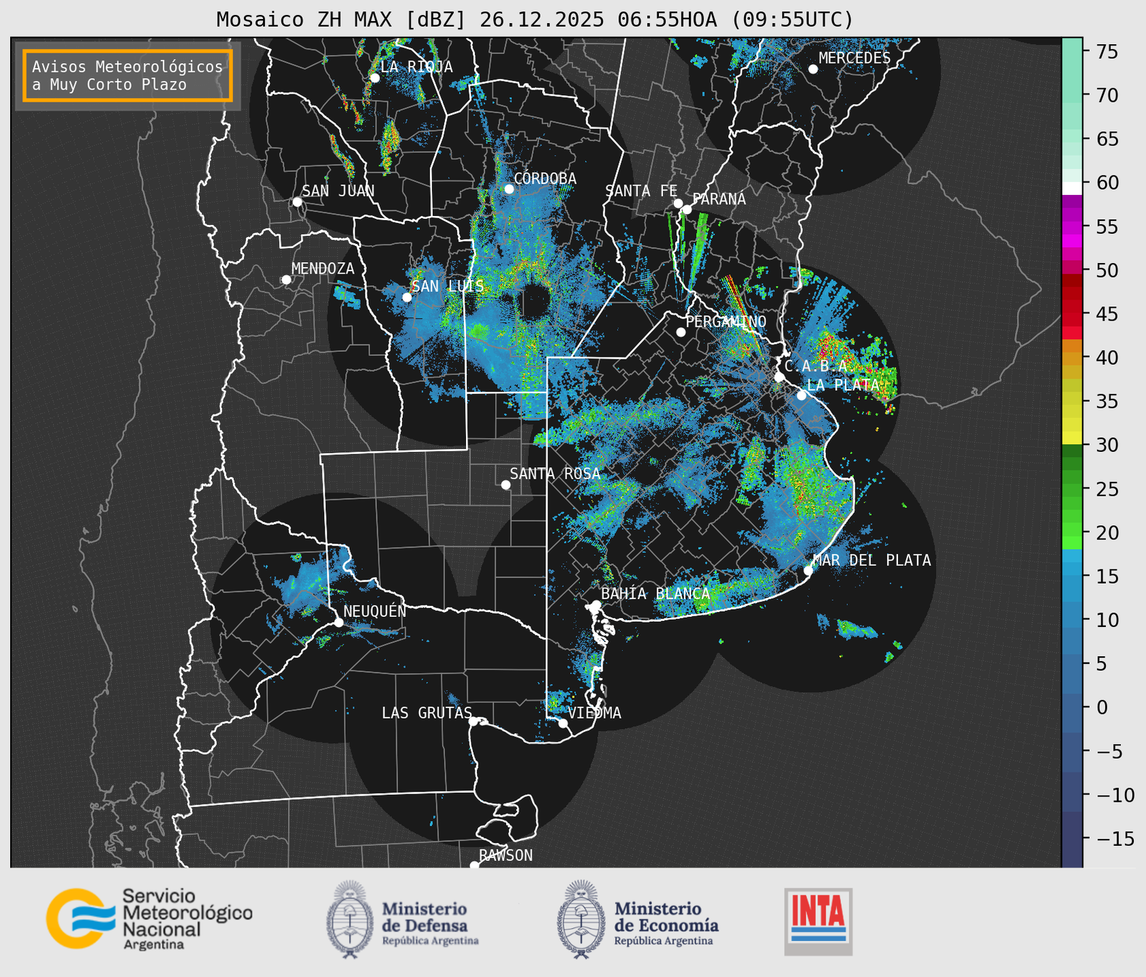Viewport: 1146px width, 977px height.
Task: Select the CÓRDOBA city marker
Action: click(509, 189)
